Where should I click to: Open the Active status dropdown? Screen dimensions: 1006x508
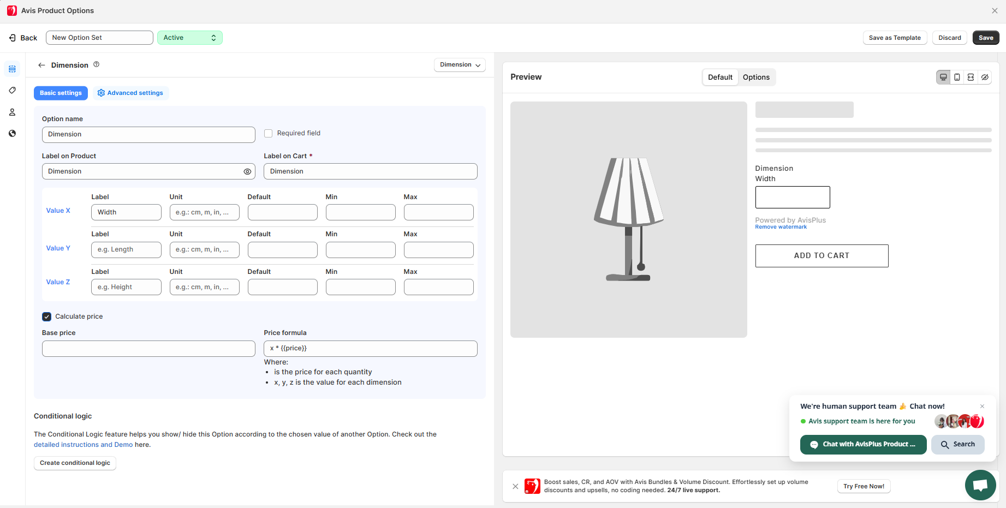[189, 38]
